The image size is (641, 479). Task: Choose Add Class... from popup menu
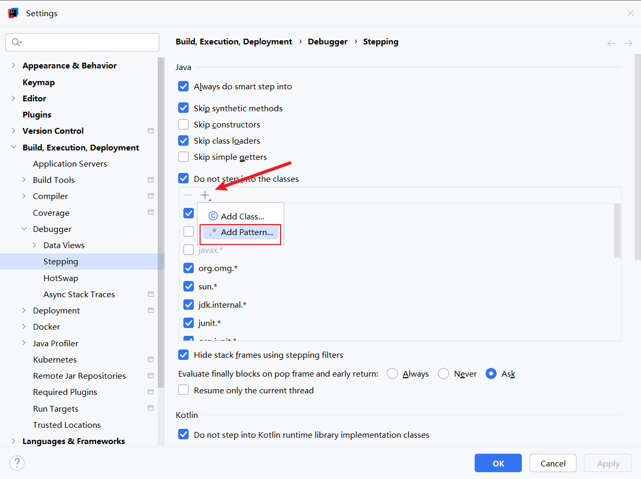coord(242,216)
